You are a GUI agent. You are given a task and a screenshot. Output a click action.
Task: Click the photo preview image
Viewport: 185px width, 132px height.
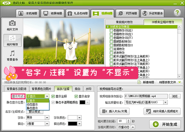point(64,42)
